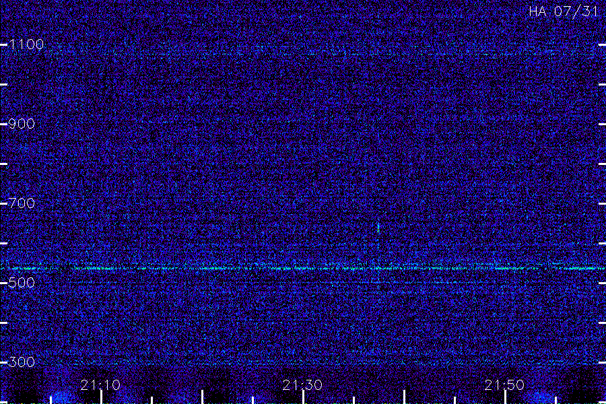The width and height of the screenshot is (606, 404).
Task: Click the 500 frequency axis label
Action: tap(22, 283)
